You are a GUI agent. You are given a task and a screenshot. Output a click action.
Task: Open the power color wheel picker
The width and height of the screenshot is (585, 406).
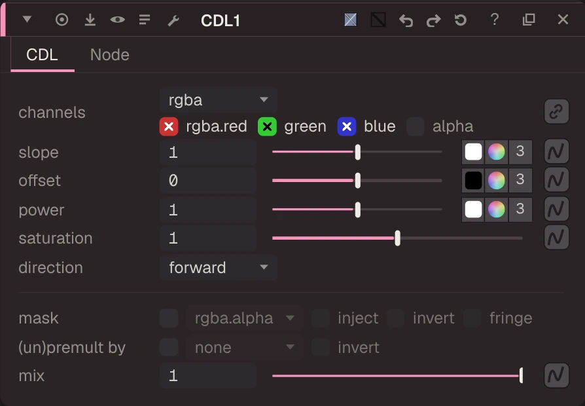tap(496, 209)
